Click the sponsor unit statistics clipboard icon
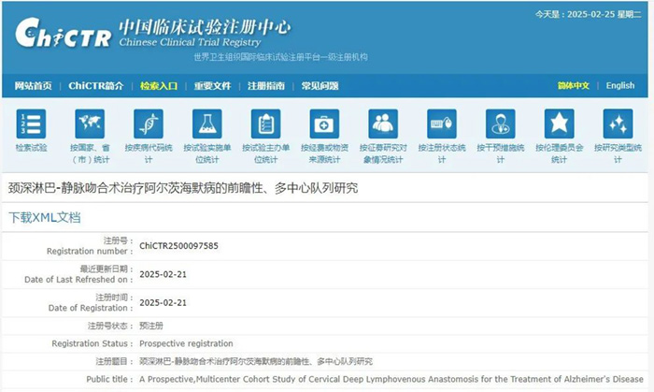Image resolution: width=654 pixels, height=392 pixels. (266, 123)
